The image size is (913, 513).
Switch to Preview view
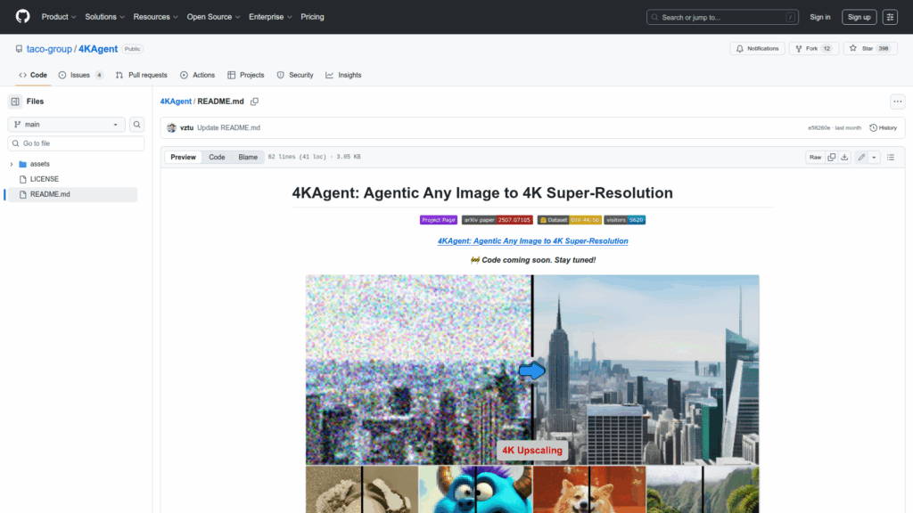coord(183,157)
